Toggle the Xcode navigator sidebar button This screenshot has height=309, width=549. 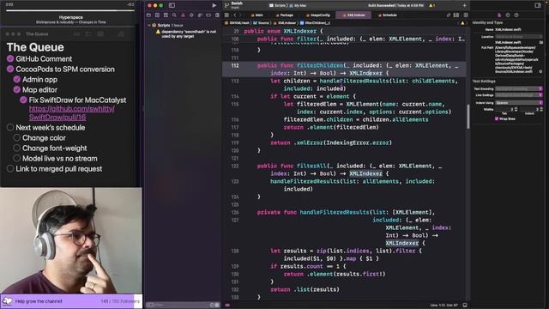pyautogui.click(x=172, y=5)
